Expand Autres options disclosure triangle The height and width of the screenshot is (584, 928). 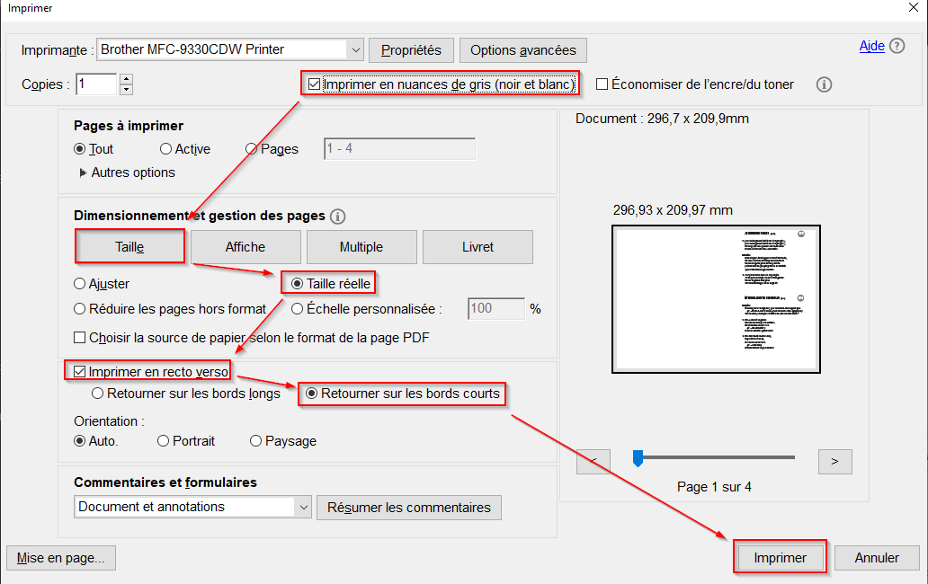tap(84, 173)
